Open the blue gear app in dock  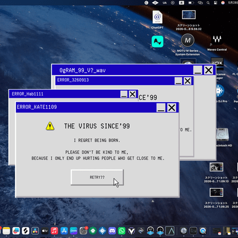coord(102,231)
